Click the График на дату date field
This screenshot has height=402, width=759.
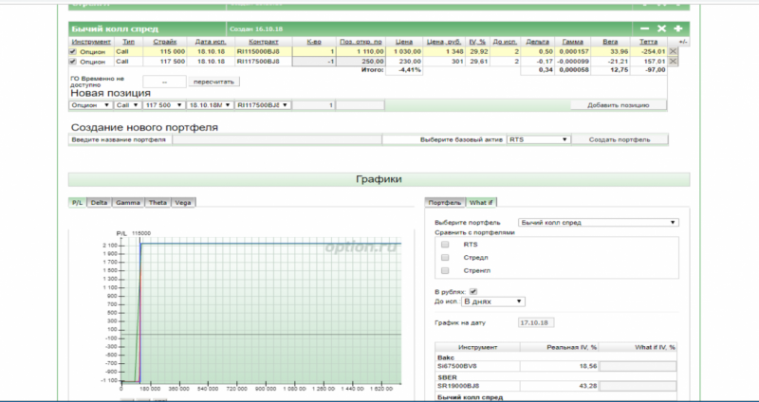click(x=534, y=323)
